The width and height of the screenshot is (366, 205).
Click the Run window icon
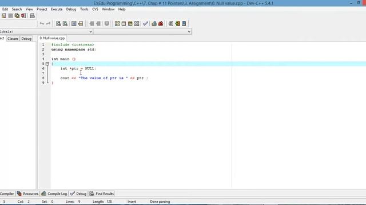tap(124, 23)
